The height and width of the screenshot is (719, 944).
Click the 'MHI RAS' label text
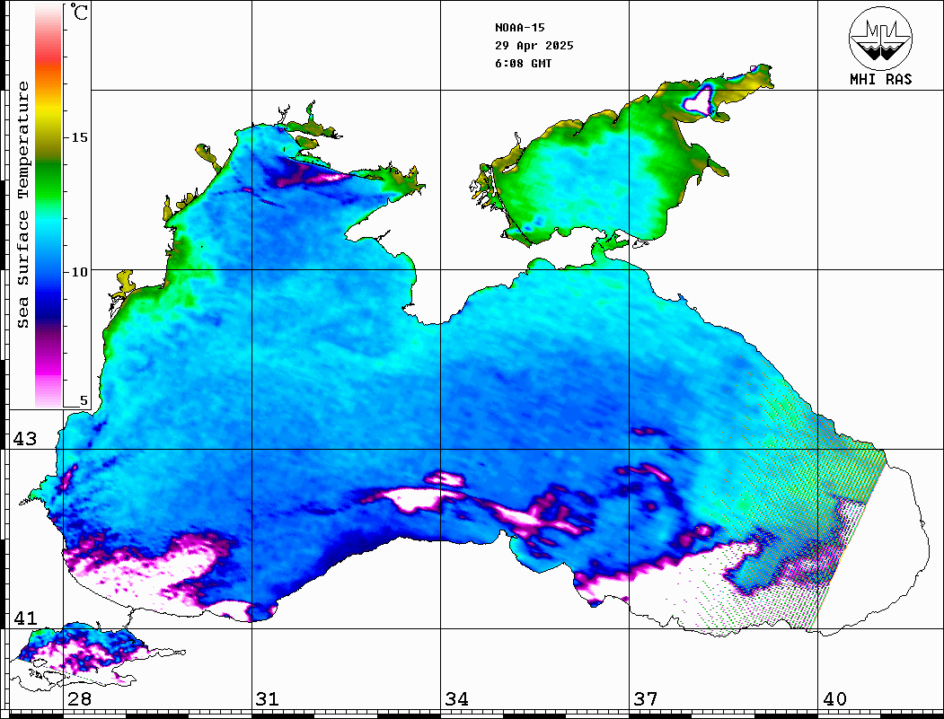click(880, 79)
